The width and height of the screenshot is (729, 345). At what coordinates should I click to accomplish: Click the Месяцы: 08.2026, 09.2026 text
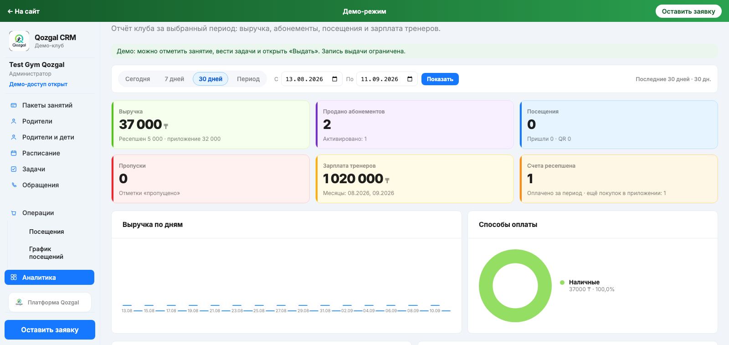pos(359,193)
